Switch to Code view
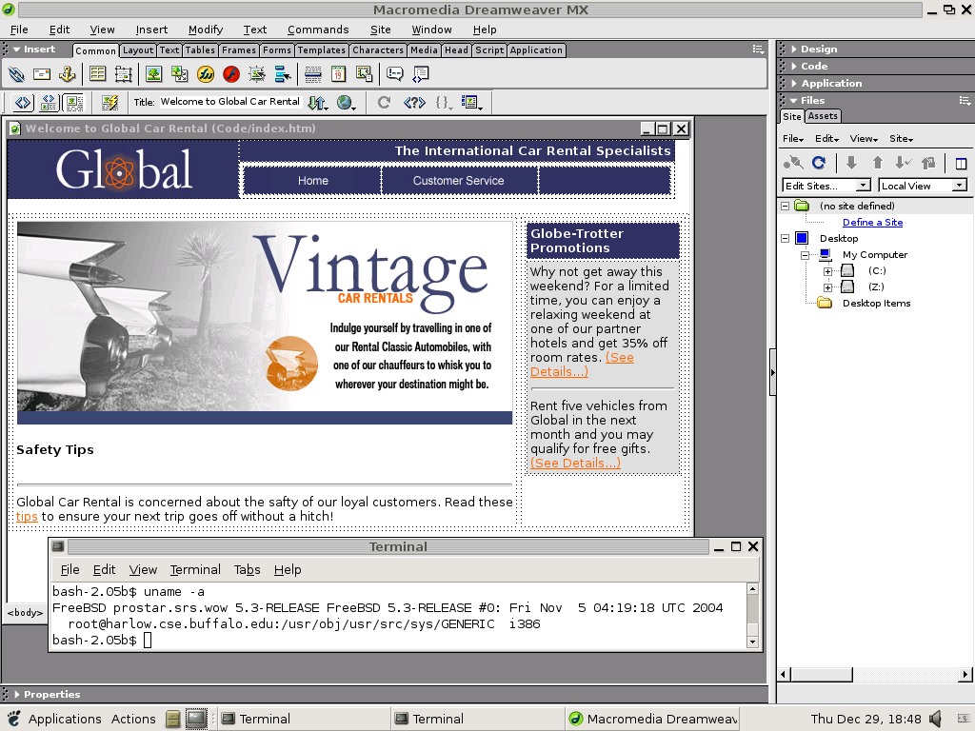The image size is (975, 731). (23, 103)
